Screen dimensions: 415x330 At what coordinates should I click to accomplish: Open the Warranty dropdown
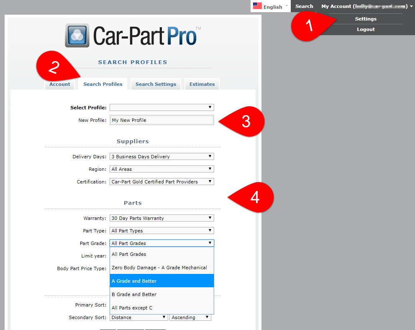click(162, 218)
